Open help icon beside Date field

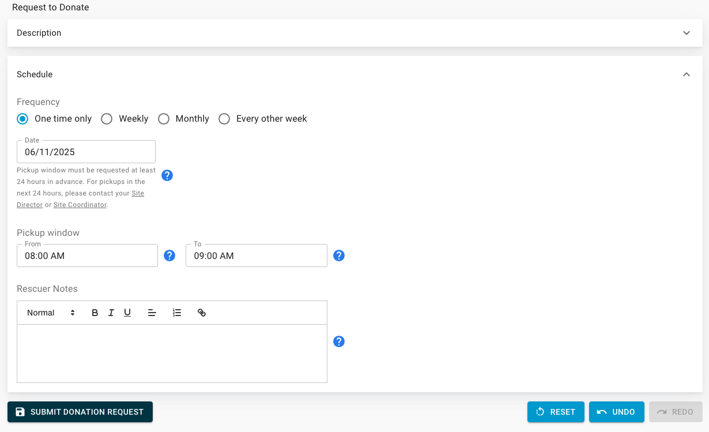(x=167, y=175)
